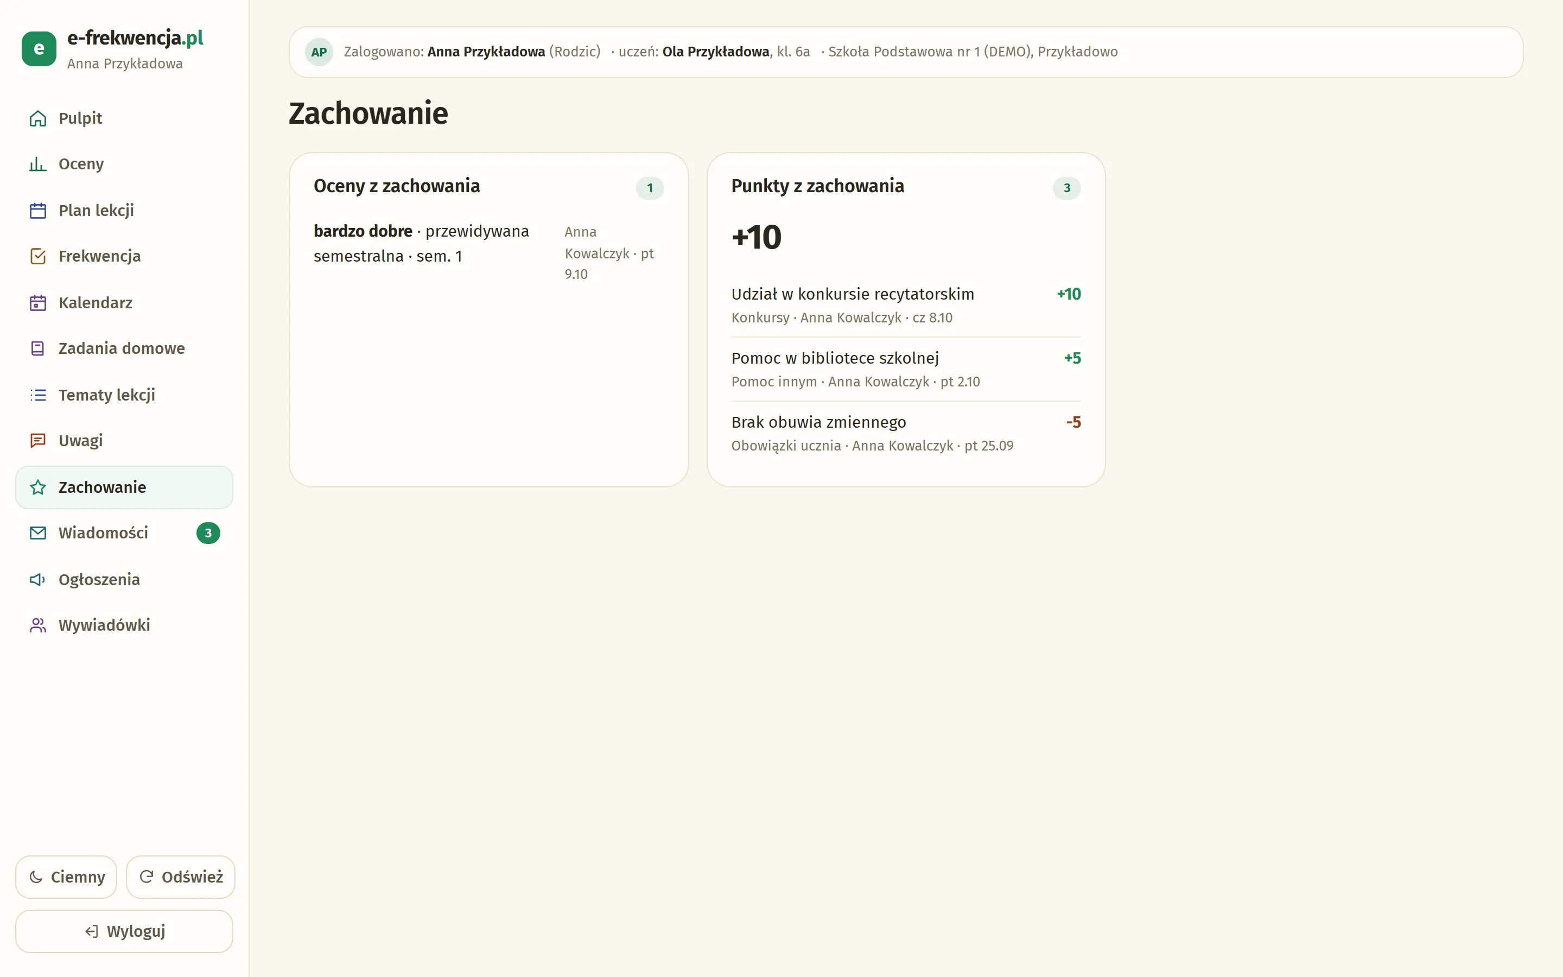Select "Pomoc w bibliotece szkolnej" entry
The image size is (1563, 977).
[906, 370]
